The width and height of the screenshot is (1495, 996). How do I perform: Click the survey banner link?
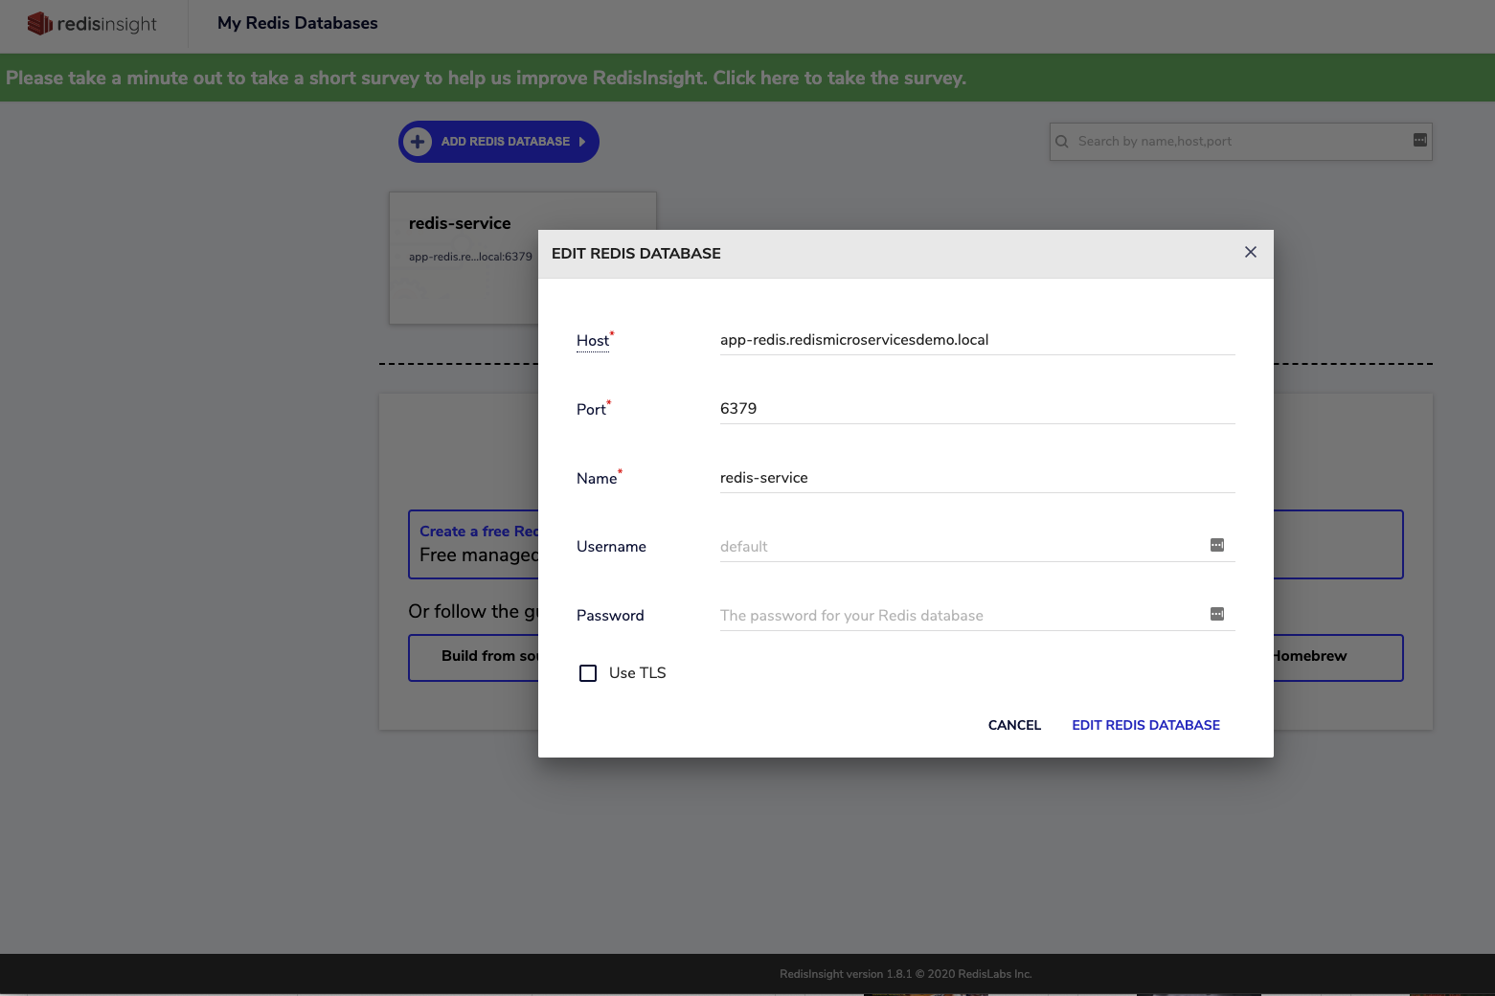click(486, 78)
